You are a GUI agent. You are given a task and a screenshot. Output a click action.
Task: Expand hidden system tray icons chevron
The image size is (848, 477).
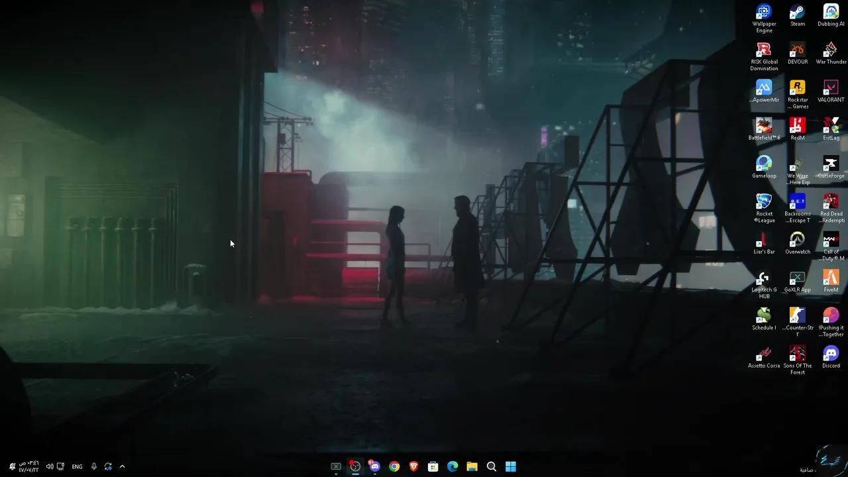click(x=122, y=466)
